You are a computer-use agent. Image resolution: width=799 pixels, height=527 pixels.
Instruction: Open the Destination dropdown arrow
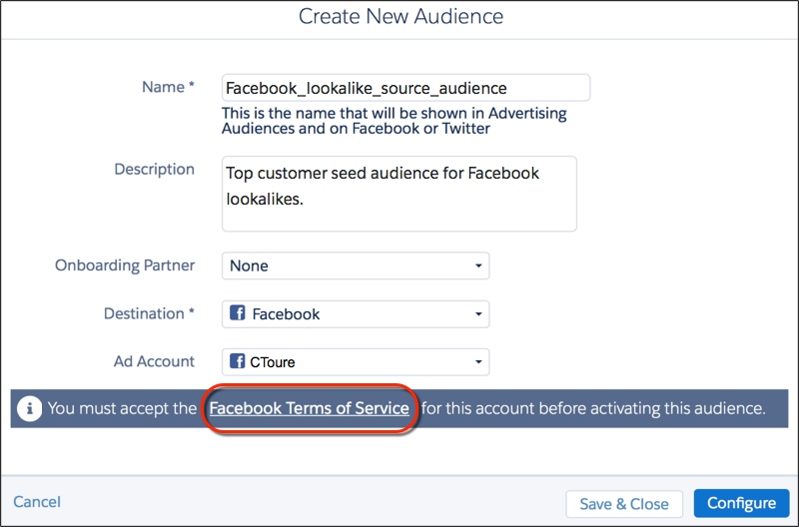pos(478,314)
